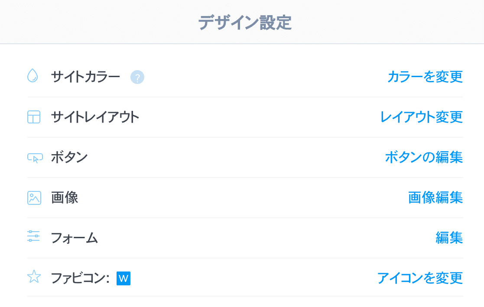Screen dimensions: 484x307
Task: Click the water drop site color icon
Action: (33, 76)
